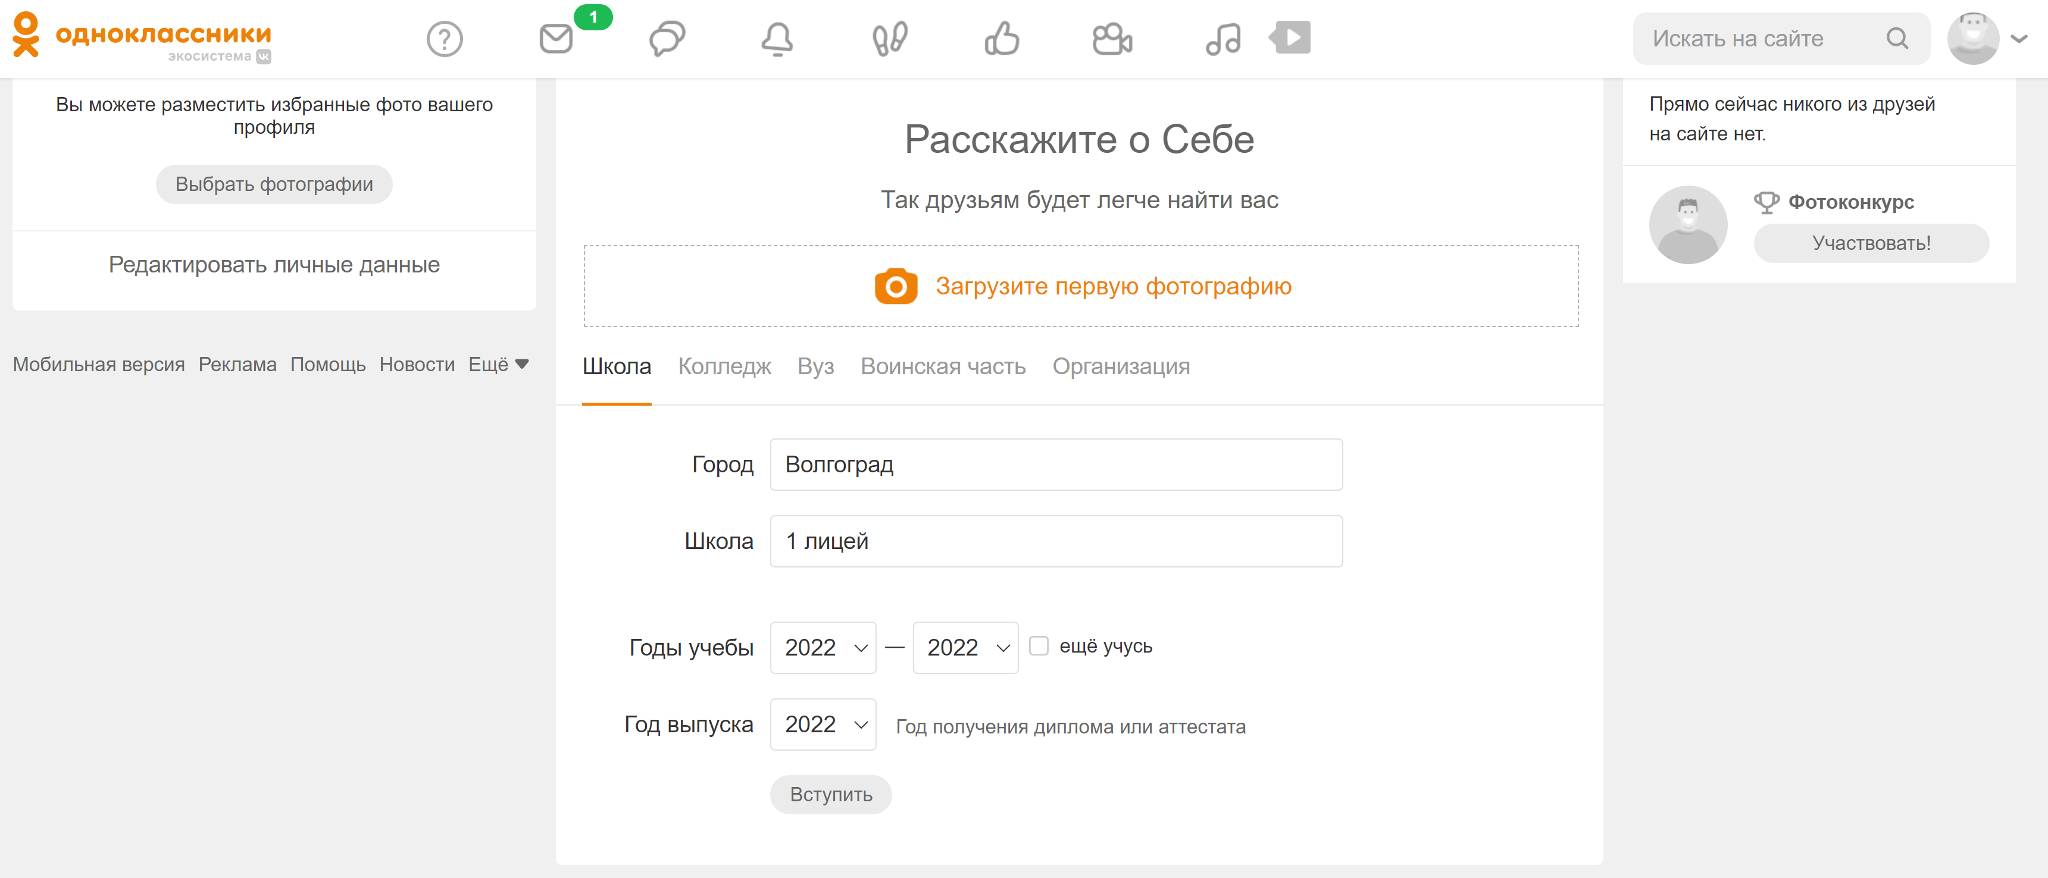The image size is (2048, 878).
Task: Open discussions chat bubbles icon
Action: (667, 39)
